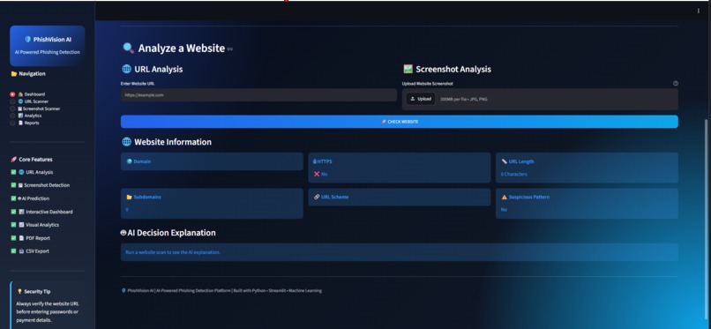This screenshot has width=711, height=329.
Task: Click the '0 Characters' URL length value
Action: (x=513, y=174)
